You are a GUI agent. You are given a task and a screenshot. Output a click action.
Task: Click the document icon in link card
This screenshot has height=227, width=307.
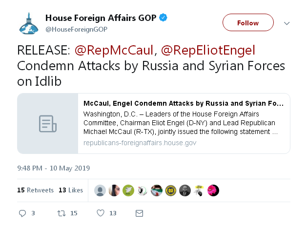coord(48,124)
